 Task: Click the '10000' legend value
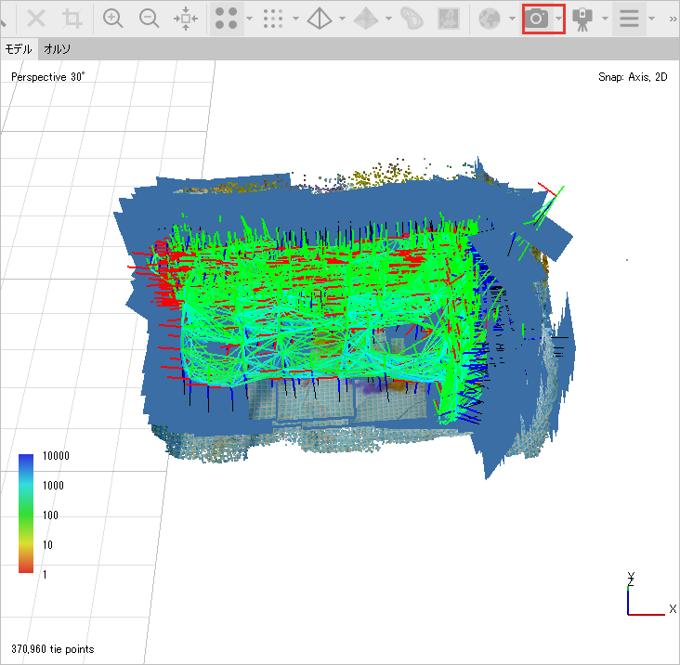(56, 456)
